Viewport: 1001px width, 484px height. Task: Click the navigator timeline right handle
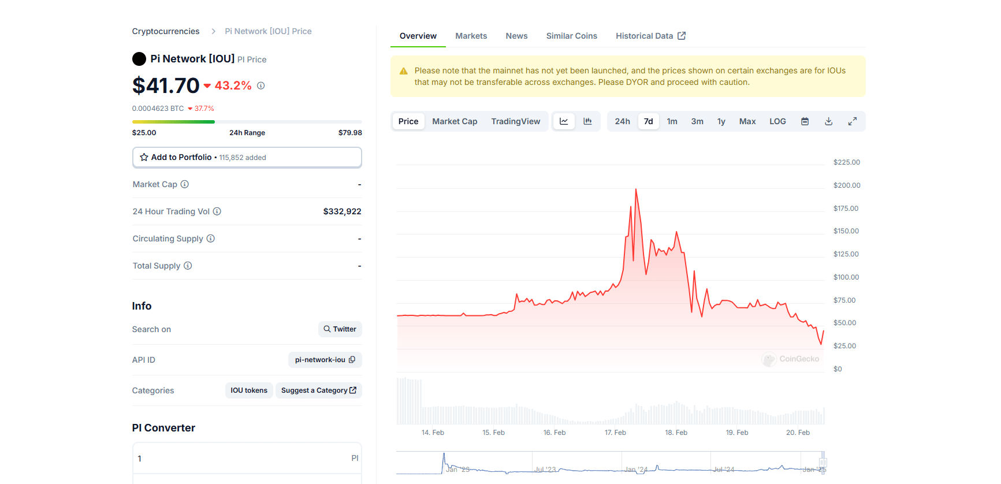823,462
